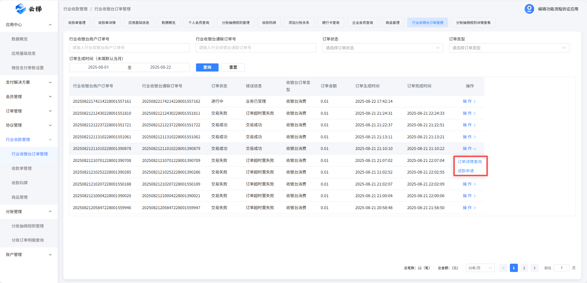Open the 订单状态 dropdown

coord(382,48)
